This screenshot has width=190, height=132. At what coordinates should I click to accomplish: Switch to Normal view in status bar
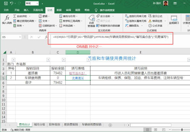(x=148, y=130)
